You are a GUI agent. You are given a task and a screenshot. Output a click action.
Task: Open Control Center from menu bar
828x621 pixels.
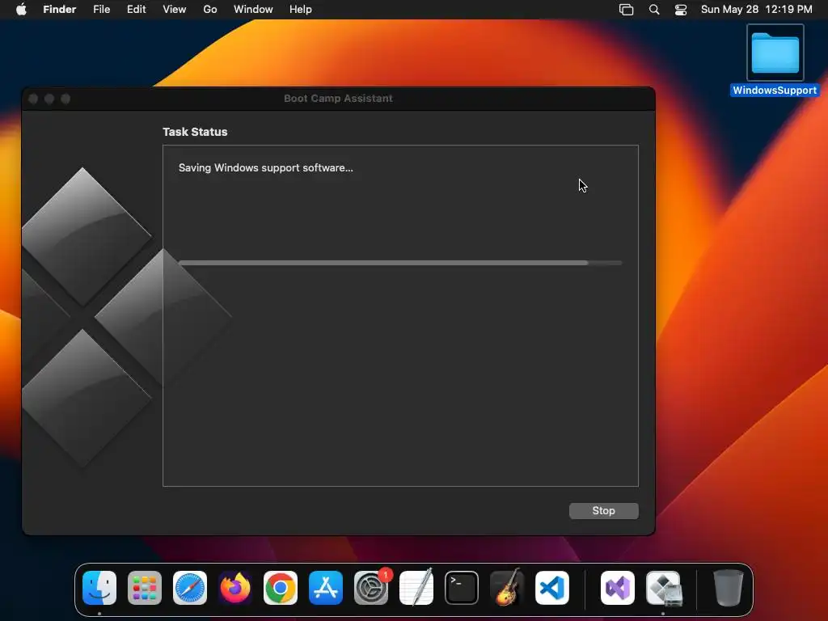click(681, 10)
